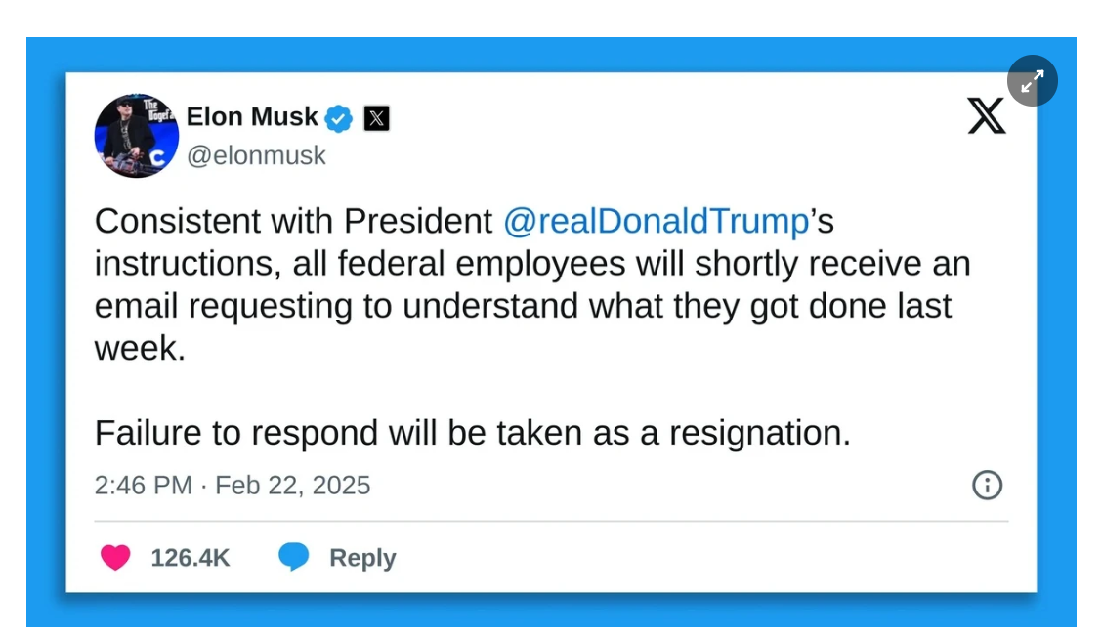Open the "Elon Musk" display name

pos(252,117)
